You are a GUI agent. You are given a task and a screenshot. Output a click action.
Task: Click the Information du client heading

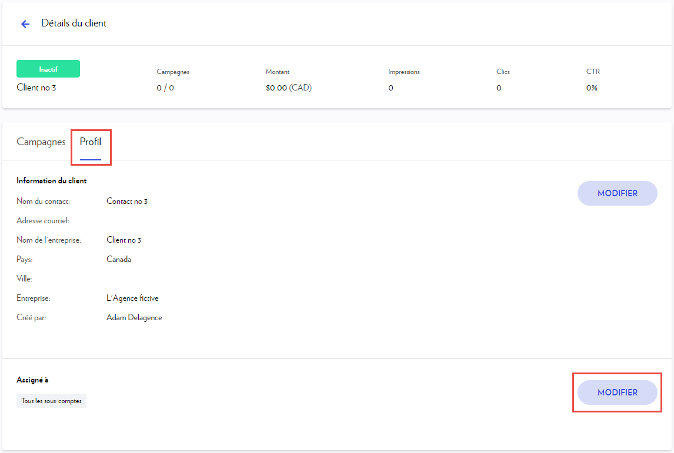52,181
